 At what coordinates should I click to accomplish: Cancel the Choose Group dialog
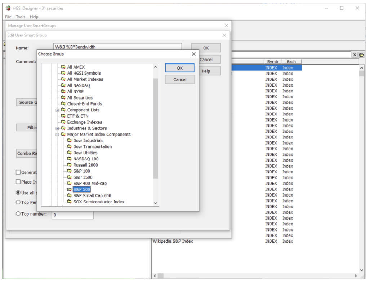click(x=180, y=79)
